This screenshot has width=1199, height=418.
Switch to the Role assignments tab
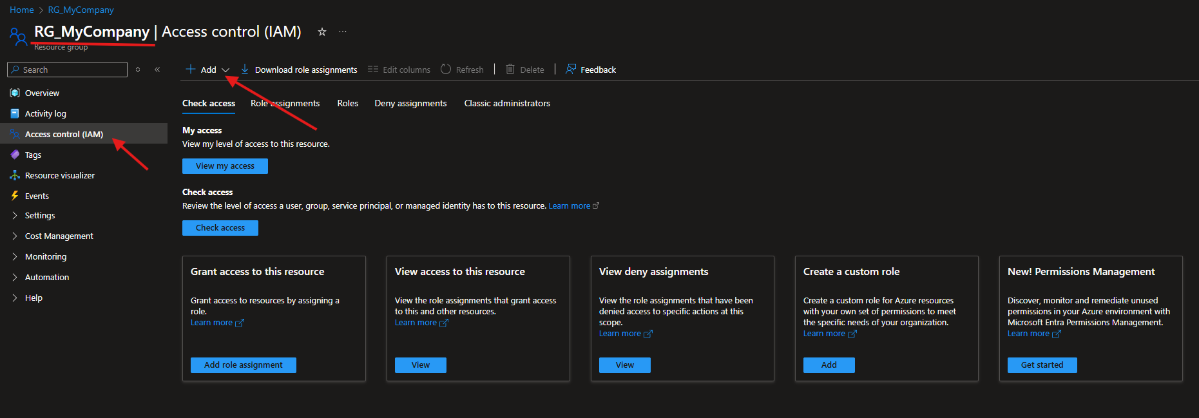pyautogui.click(x=285, y=103)
